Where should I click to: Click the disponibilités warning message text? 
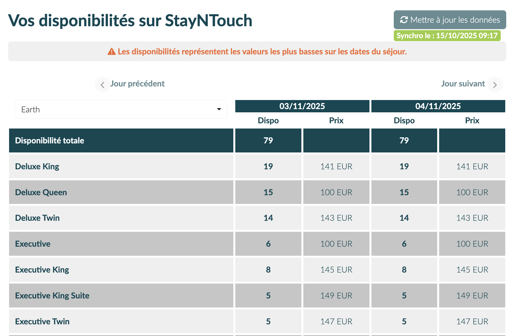pos(262,51)
